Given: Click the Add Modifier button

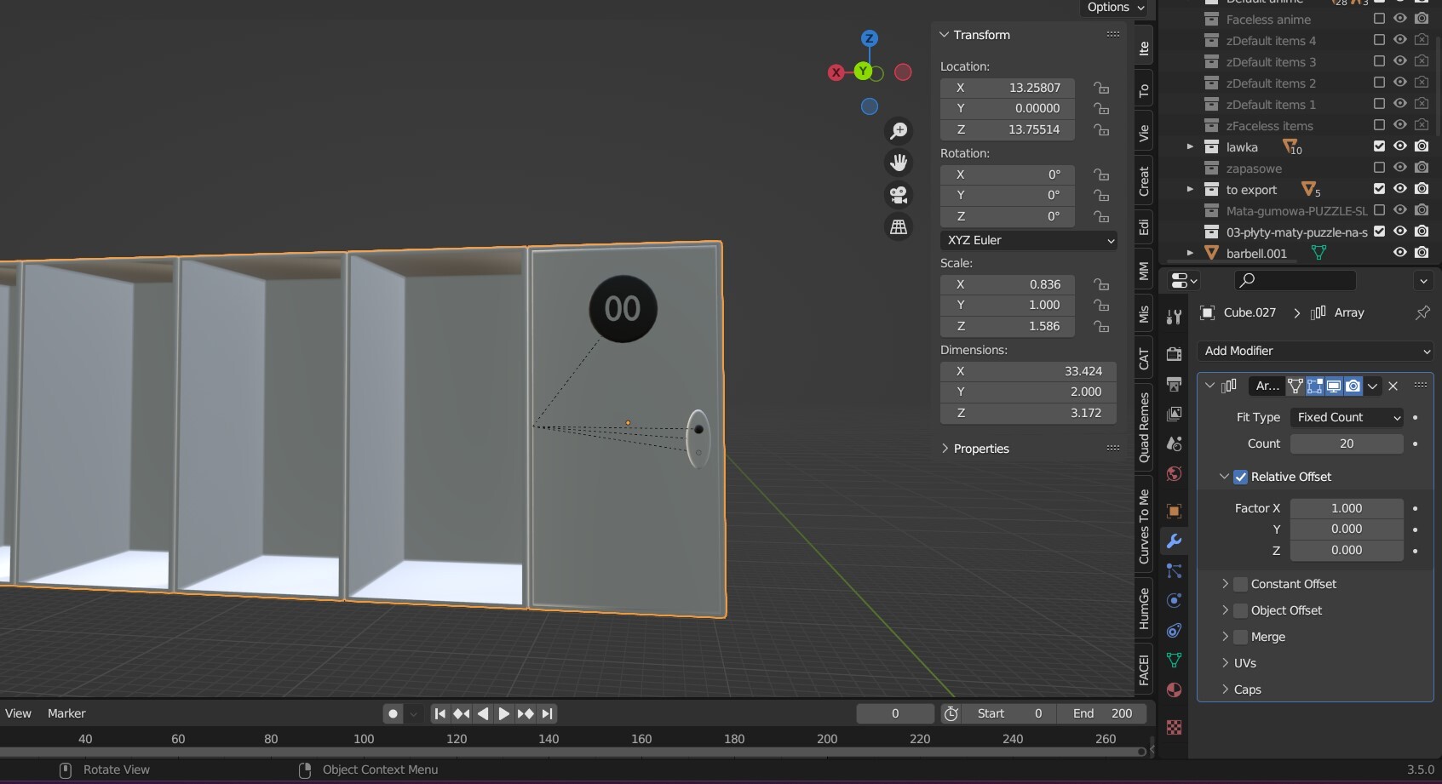Looking at the screenshot, I should point(1315,351).
